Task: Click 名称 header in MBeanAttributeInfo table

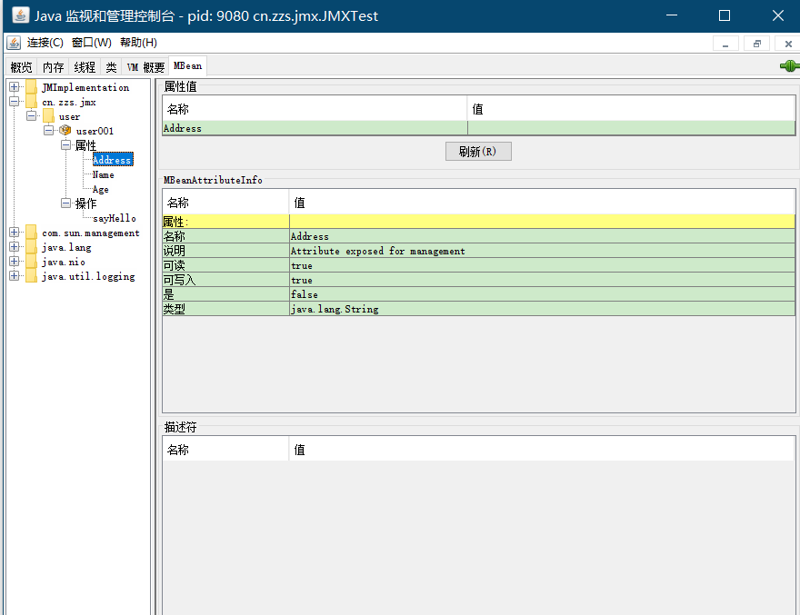Action: 225,203
